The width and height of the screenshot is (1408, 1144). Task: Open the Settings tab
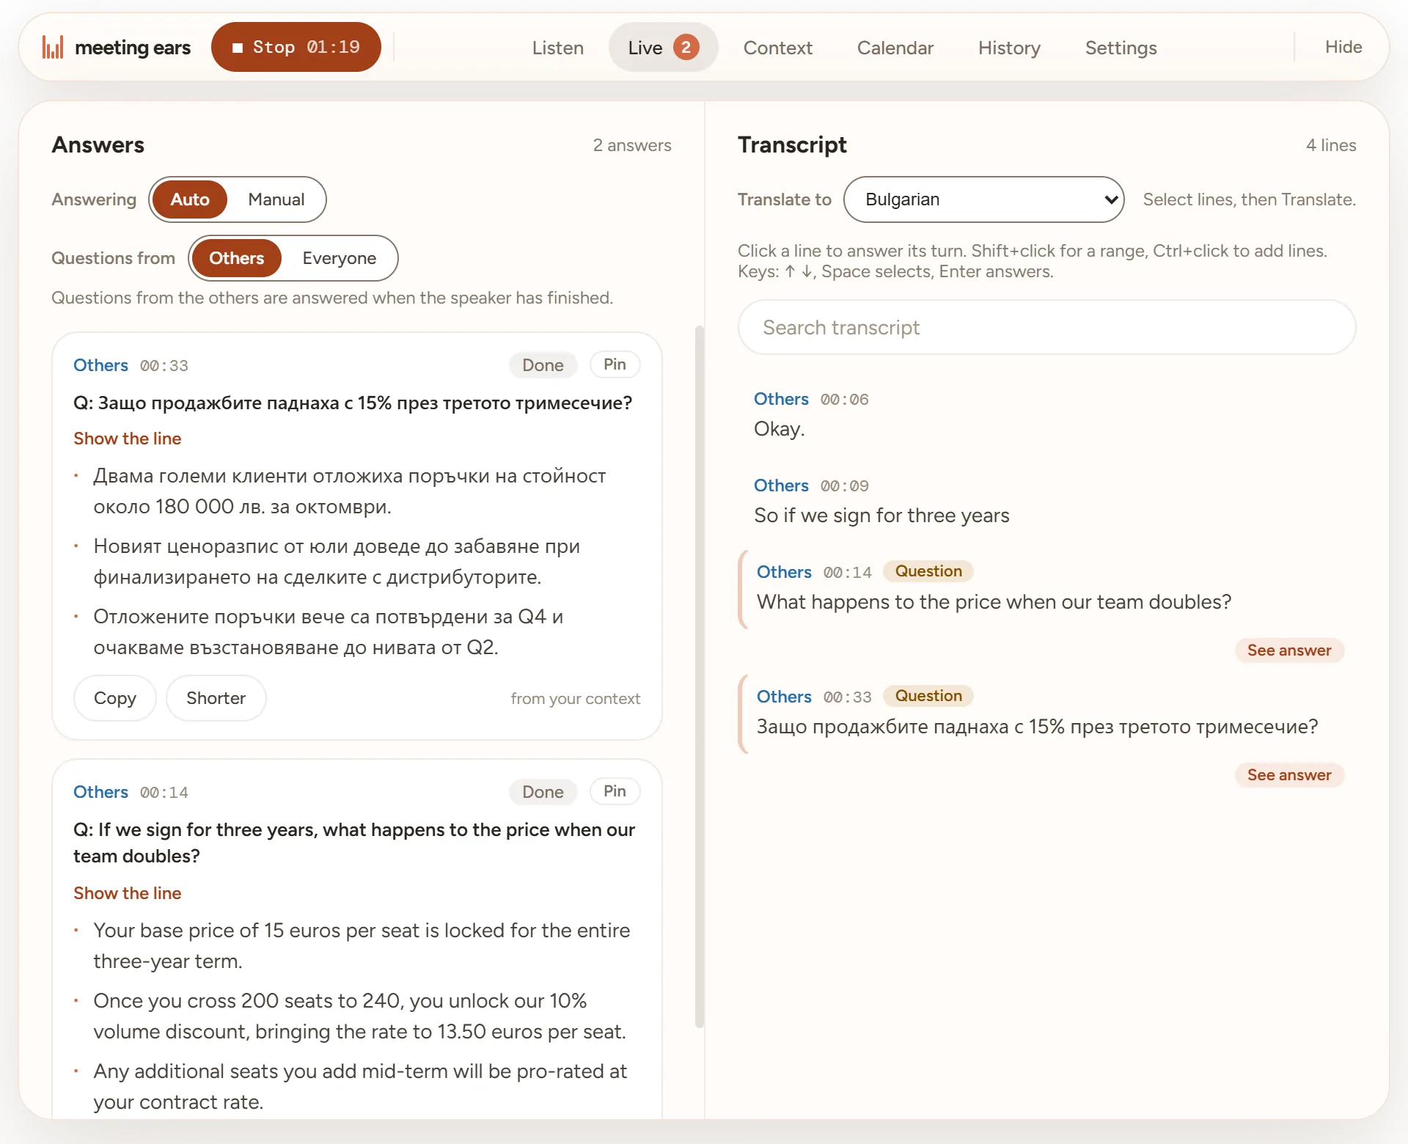(1121, 48)
